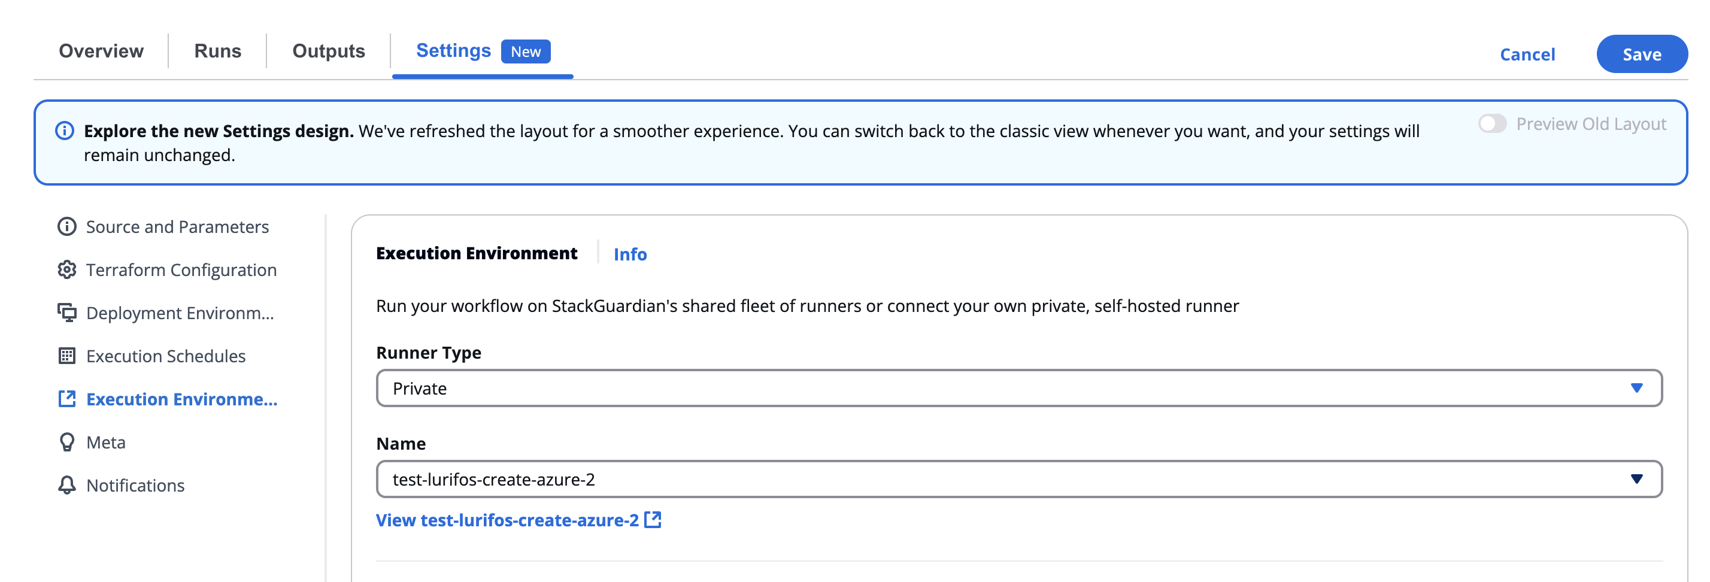This screenshot has height=582, width=1710.
Task: Expand the Name dropdown arrow
Action: pyautogui.click(x=1636, y=479)
